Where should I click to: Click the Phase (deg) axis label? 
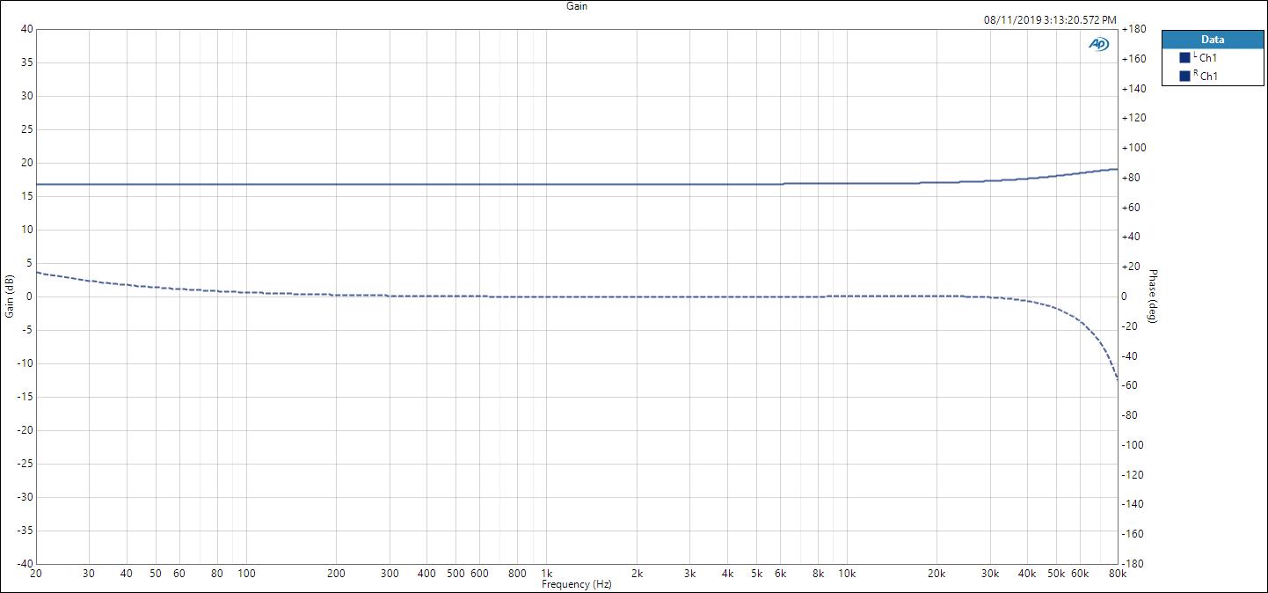(x=1154, y=296)
